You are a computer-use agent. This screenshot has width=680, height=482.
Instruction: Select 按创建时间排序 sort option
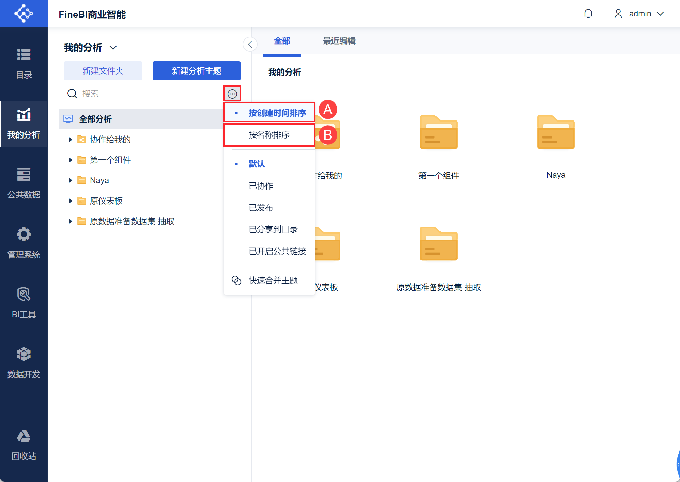click(269, 113)
